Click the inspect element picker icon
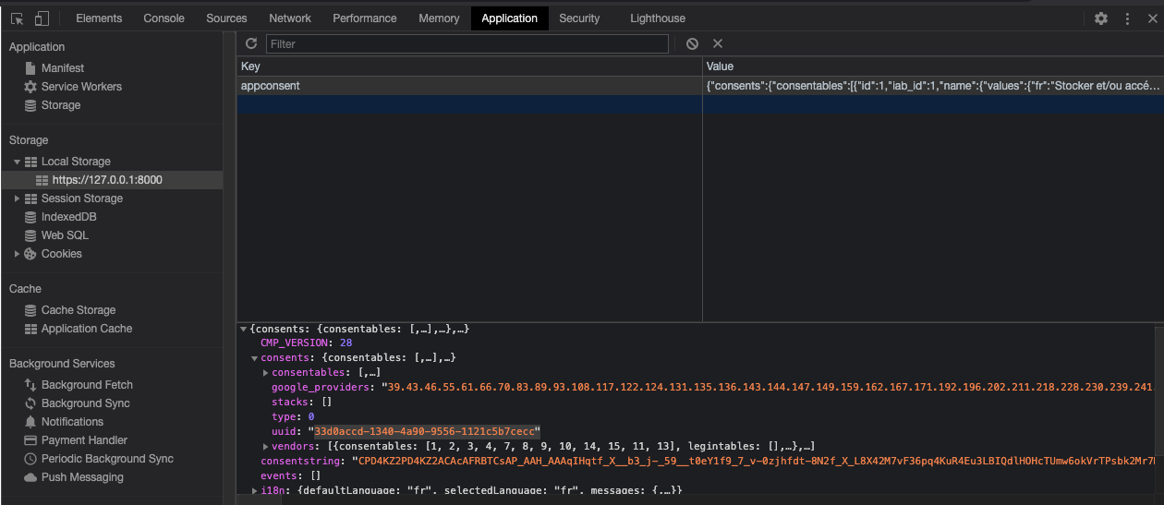The width and height of the screenshot is (1164, 505). (17, 18)
